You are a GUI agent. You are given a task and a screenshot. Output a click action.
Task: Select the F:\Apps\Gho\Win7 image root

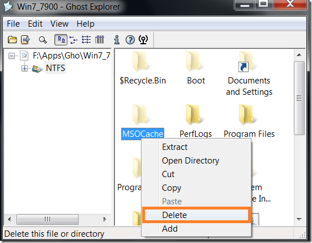(72, 56)
